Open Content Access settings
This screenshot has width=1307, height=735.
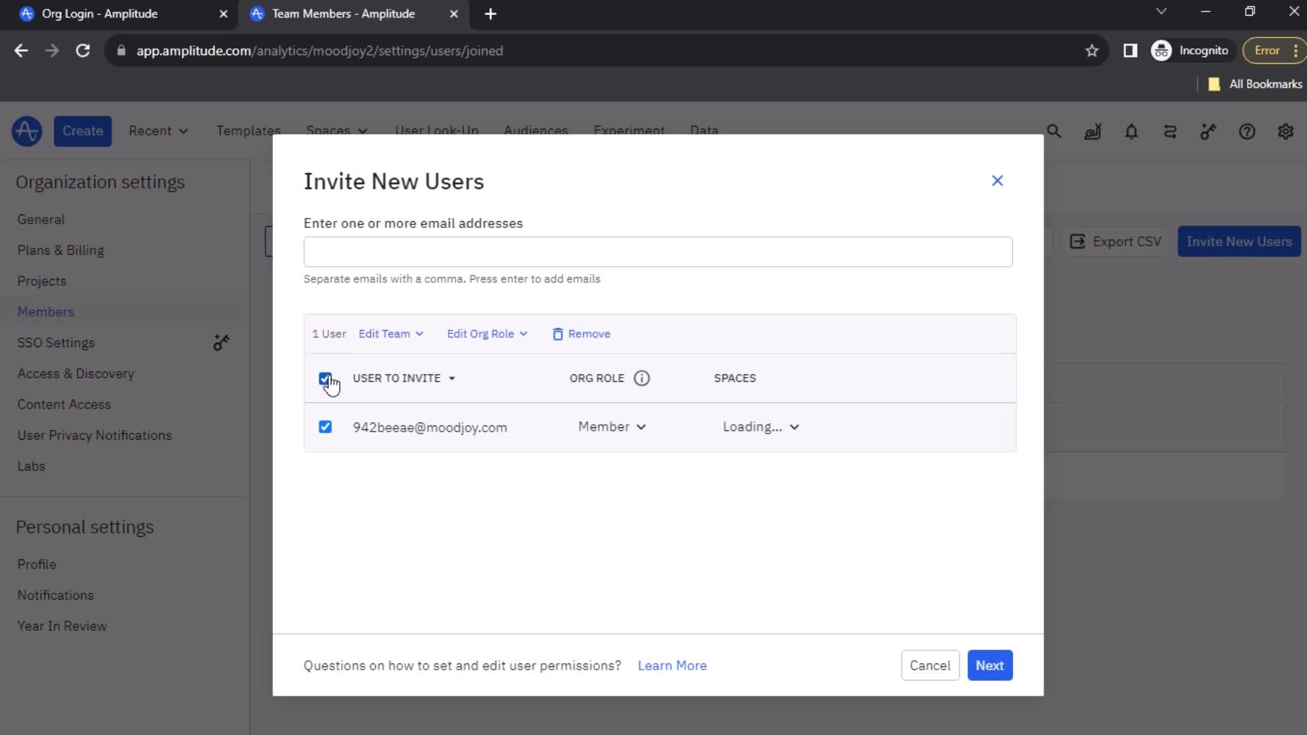pos(64,404)
